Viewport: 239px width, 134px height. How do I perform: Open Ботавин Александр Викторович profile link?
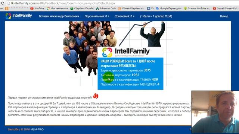click(x=59, y=16)
